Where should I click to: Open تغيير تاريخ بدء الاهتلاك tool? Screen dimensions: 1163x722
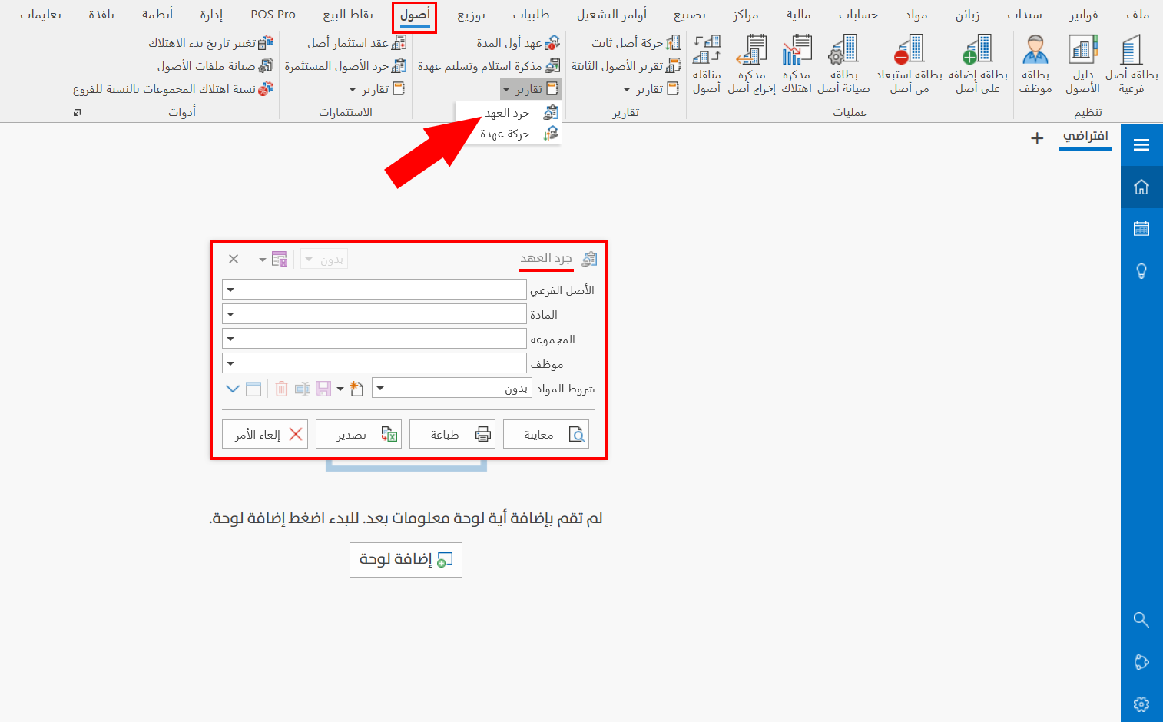click(x=210, y=43)
